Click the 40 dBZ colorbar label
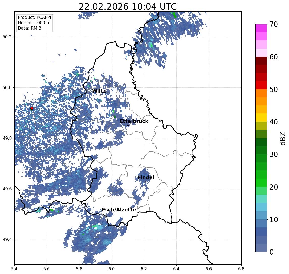 coord(274,122)
